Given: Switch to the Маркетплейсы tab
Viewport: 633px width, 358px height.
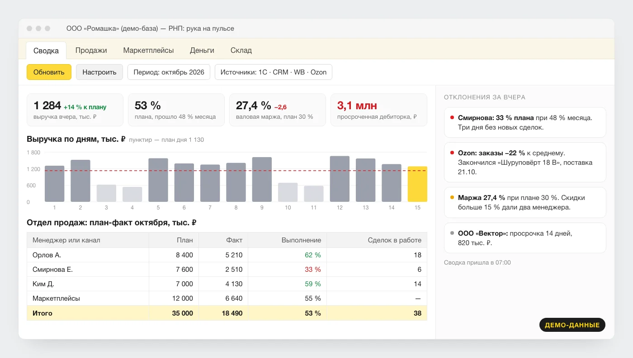Looking at the screenshot, I should (148, 50).
